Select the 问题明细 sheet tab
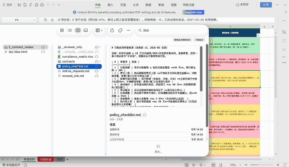The height and width of the screenshot is (167, 289). pos(46,159)
